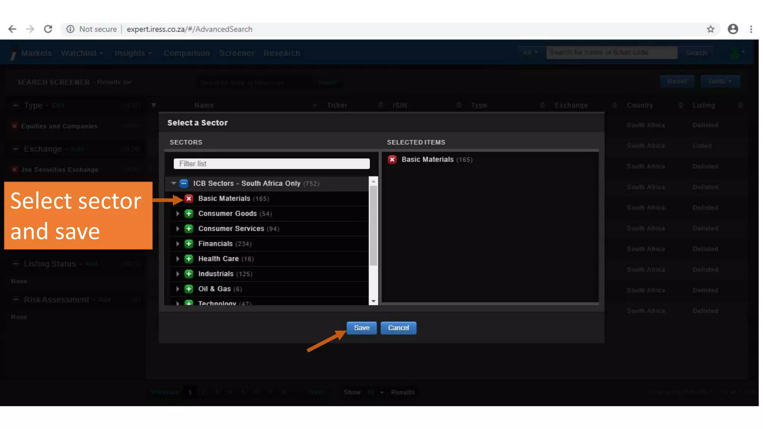The width and height of the screenshot is (763, 429).
Task: Open the Screener menu item
Action: pyautogui.click(x=237, y=53)
